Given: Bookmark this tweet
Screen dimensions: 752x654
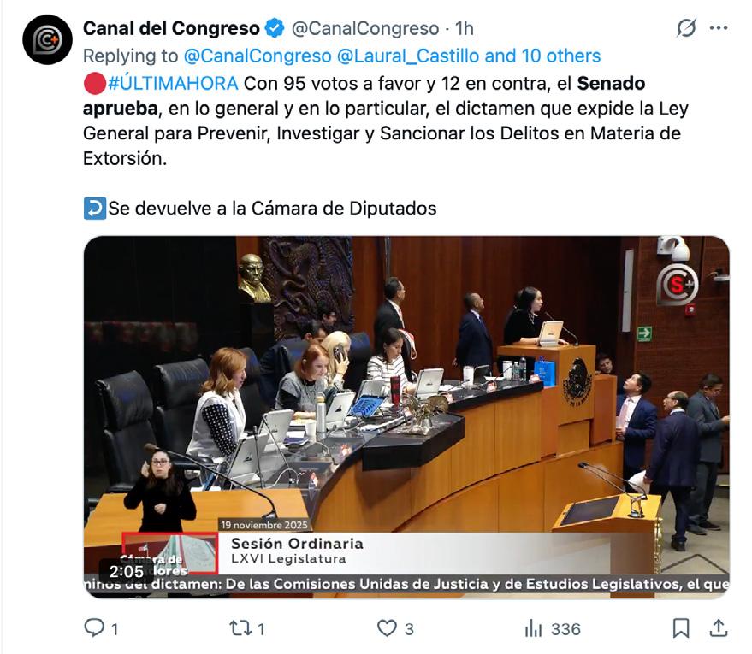Looking at the screenshot, I should [x=681, y=627].
